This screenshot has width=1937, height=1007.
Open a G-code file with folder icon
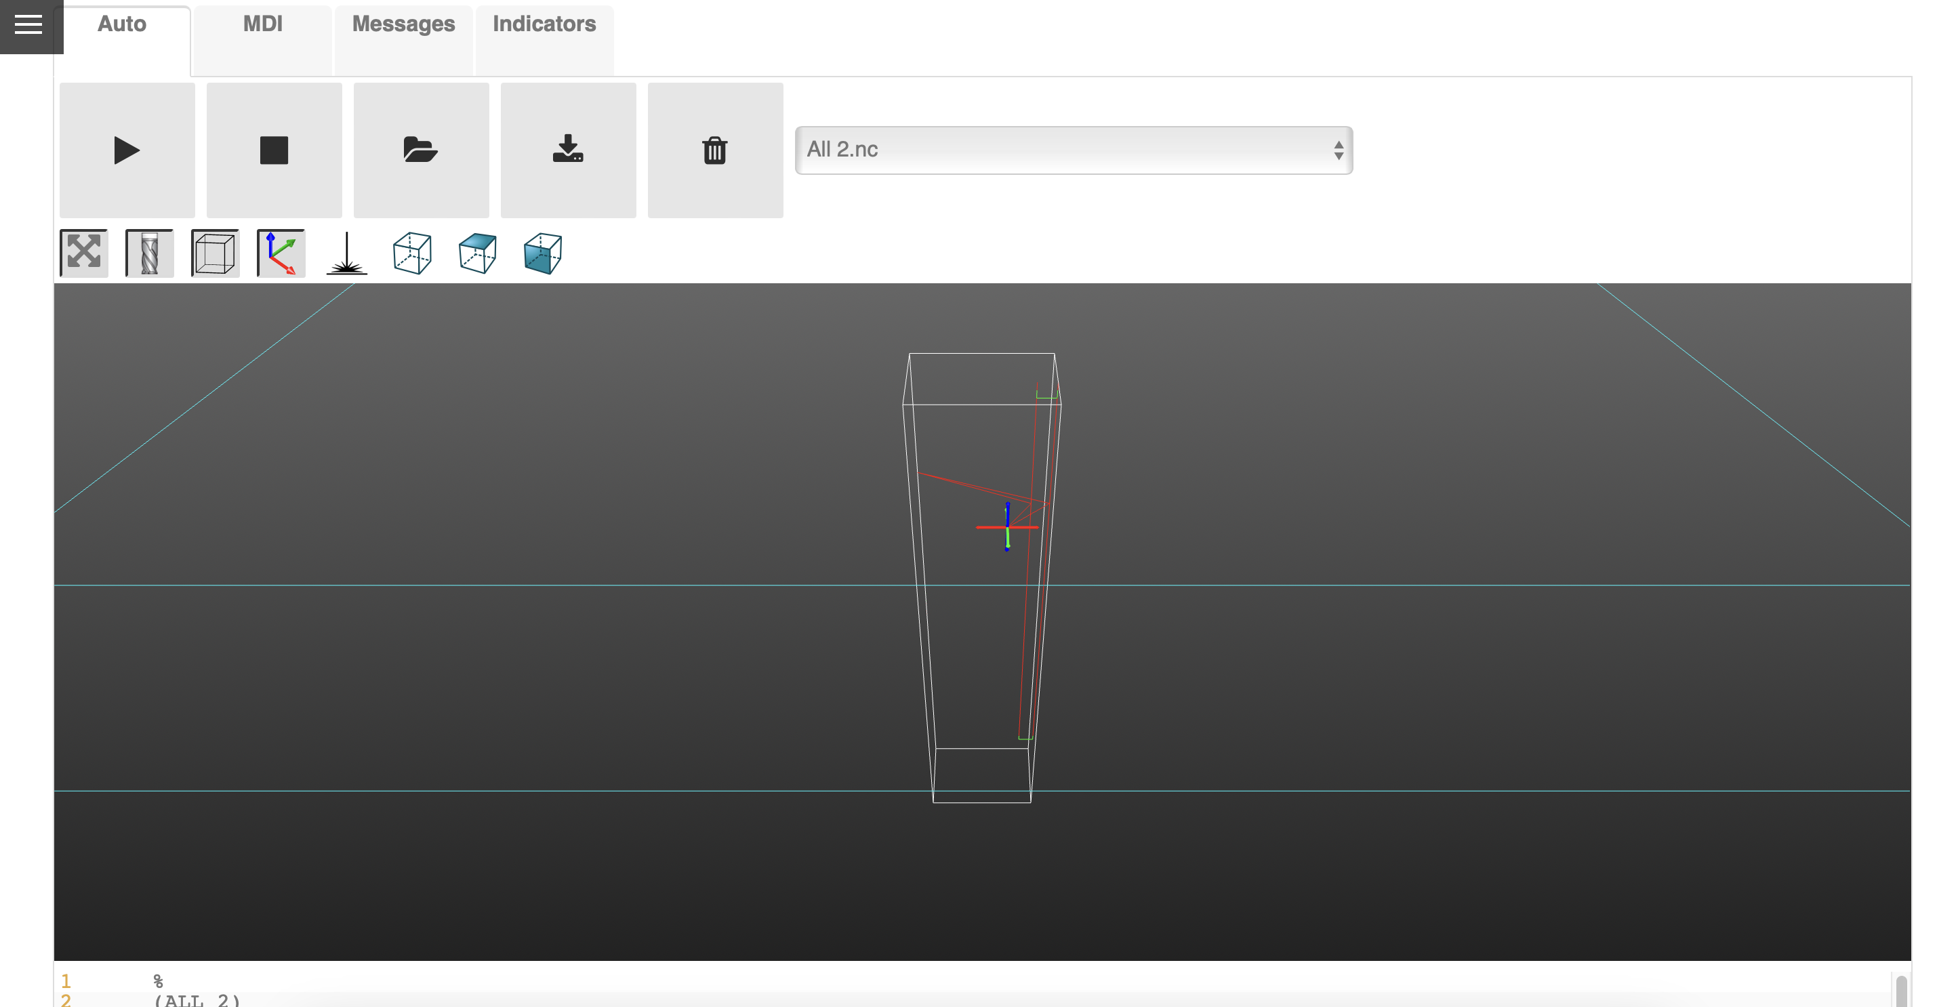click(420, 150)
